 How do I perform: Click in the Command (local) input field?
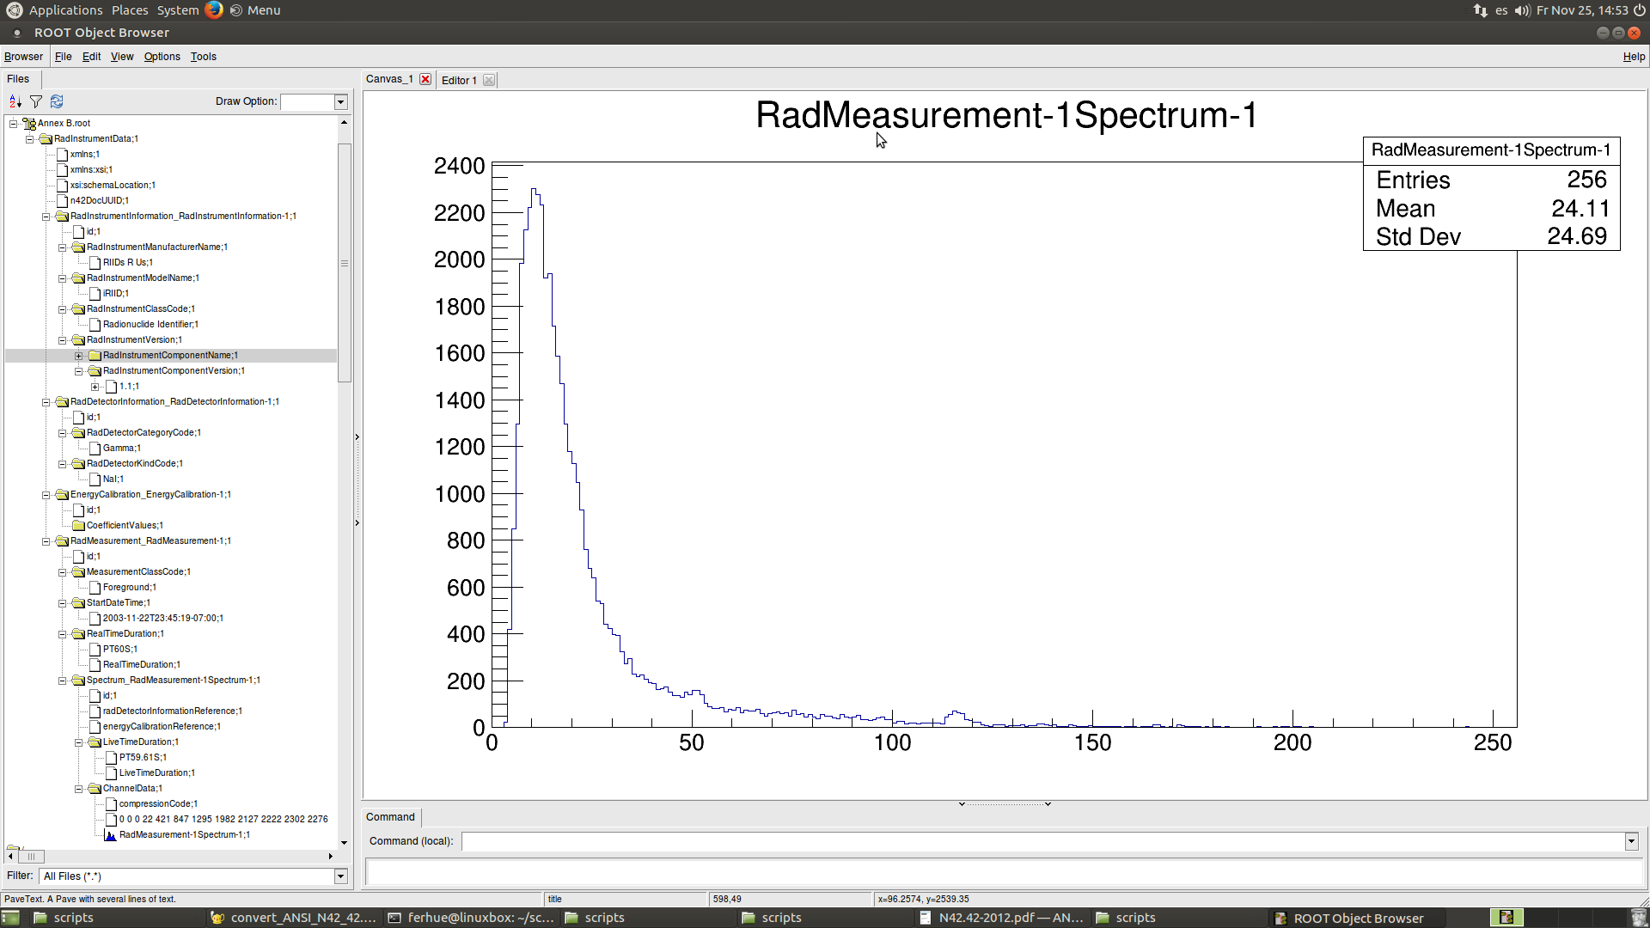coord(1042,842)
